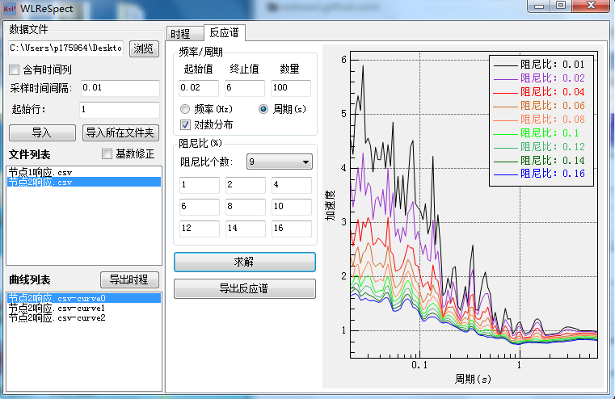
Task: Click the damping ratio field containing 10
Action: [292, 207]
